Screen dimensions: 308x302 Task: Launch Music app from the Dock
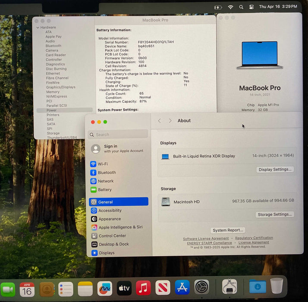143,288
